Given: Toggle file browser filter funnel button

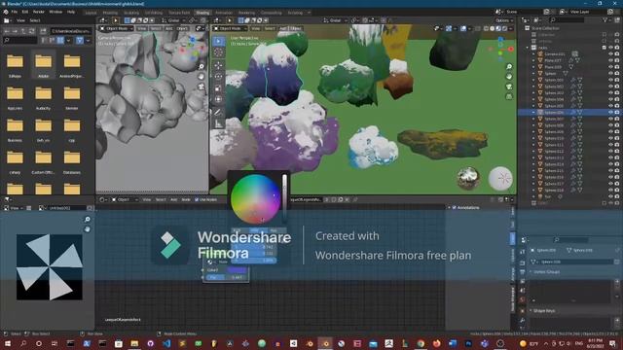Looking at the screenshot, I should (x=80, y=40).
